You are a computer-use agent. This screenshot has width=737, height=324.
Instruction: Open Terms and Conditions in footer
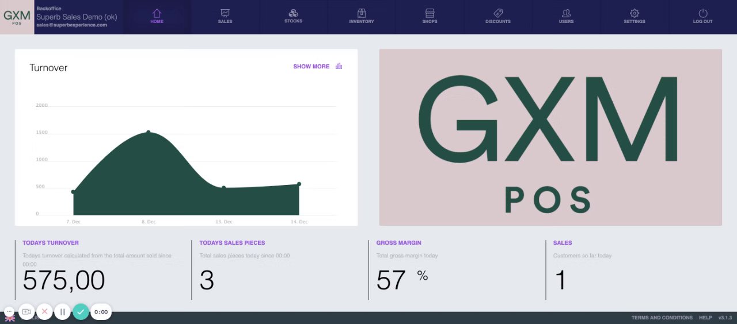(662, 318)
